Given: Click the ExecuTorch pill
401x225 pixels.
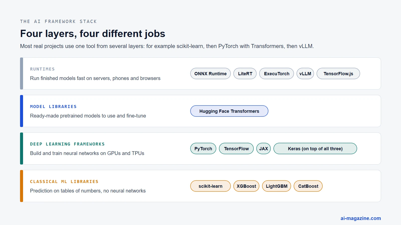Looking at the screenshot, I should [x=276, y=73].
